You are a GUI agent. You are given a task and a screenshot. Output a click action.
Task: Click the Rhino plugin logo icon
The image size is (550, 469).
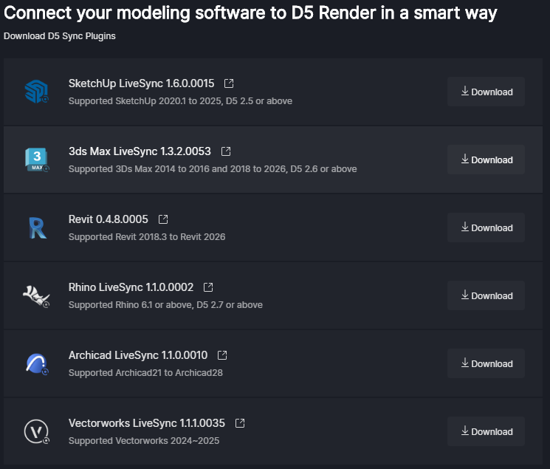(36, 296)
